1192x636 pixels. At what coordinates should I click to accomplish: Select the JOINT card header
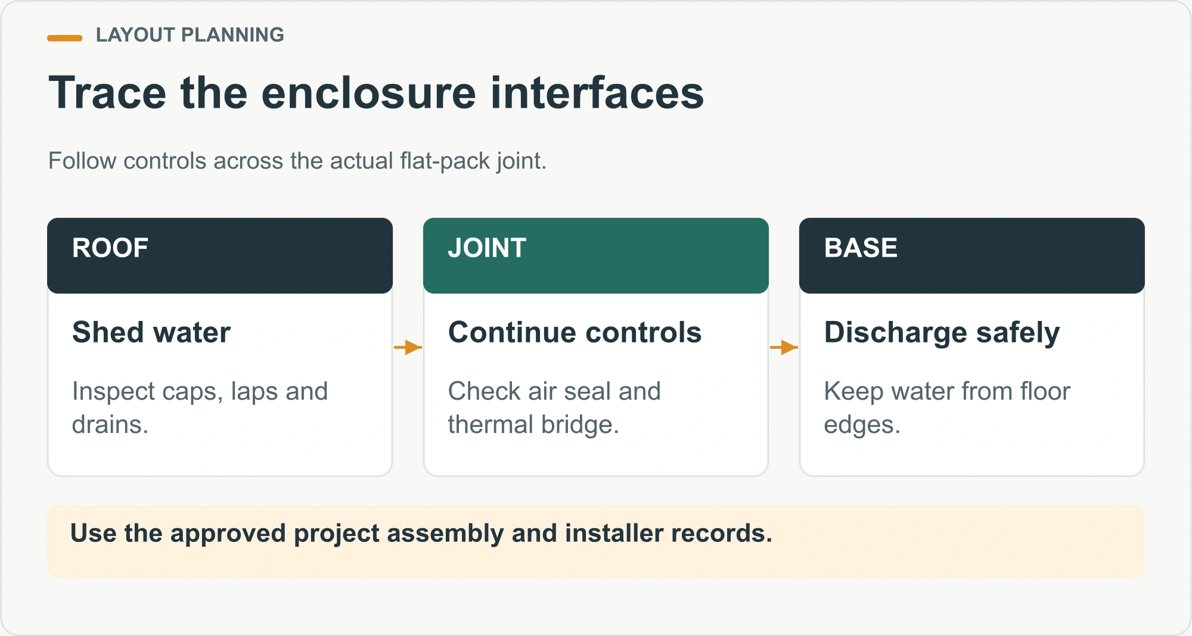(x=596, y=255)
